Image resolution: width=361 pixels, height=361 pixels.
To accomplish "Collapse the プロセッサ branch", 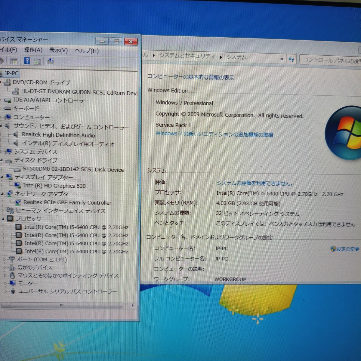I will (3, 219).
